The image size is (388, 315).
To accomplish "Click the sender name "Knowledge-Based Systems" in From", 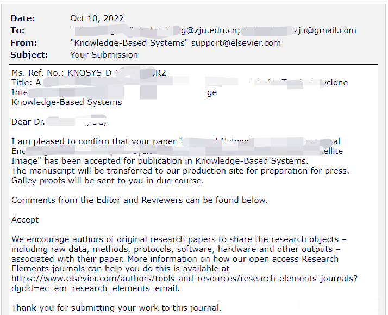I will coord(129,43).
